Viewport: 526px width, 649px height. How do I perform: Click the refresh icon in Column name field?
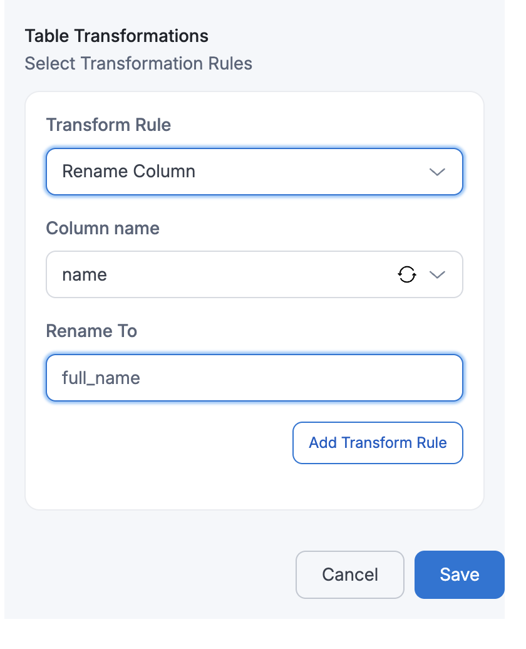point(407,274)
